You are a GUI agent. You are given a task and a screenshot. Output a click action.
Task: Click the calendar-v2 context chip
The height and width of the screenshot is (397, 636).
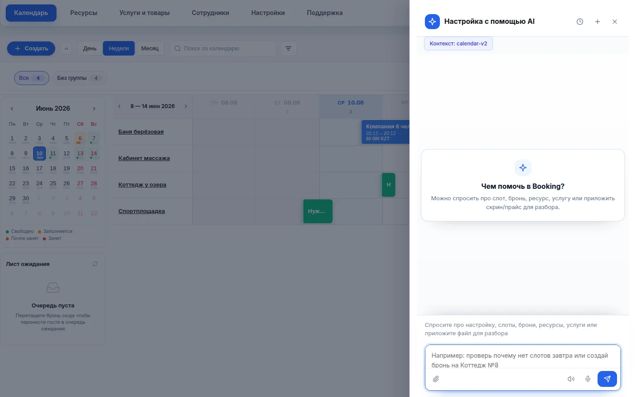458,44
